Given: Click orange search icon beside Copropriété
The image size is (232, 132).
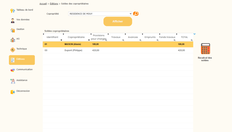Looking at the screenshot, I should tap(136, 14).
